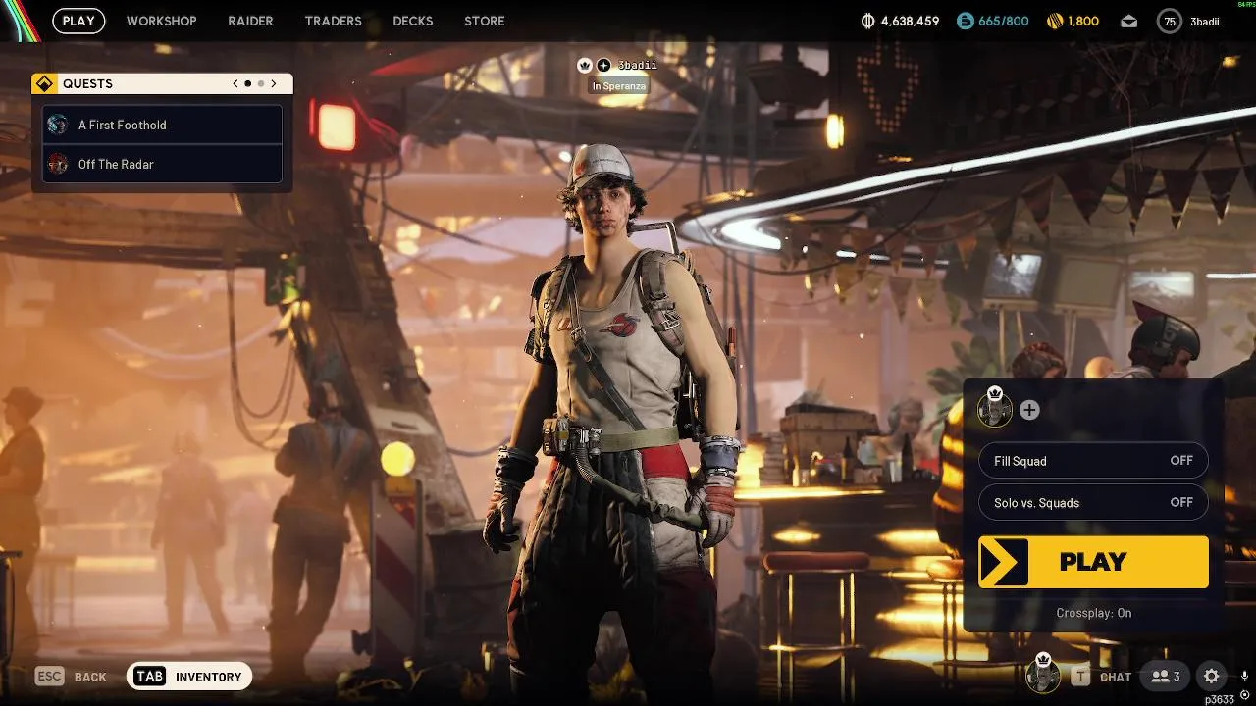The width and height of the screenshot is (1256, 706).
Task: Click the ESC BACK button
Action: pos(71,677)
